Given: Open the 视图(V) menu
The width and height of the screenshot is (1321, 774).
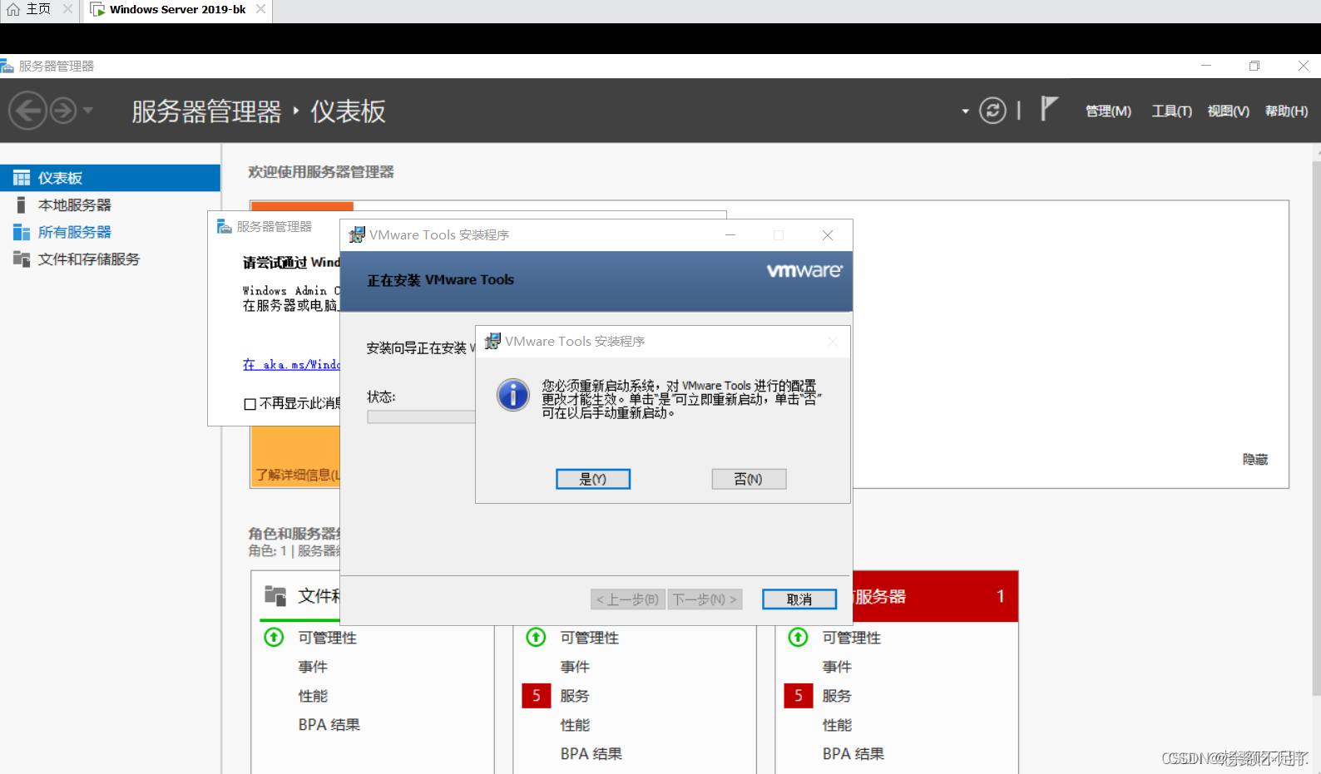Looking at the screenshot, I should [x=1228, y=111].
